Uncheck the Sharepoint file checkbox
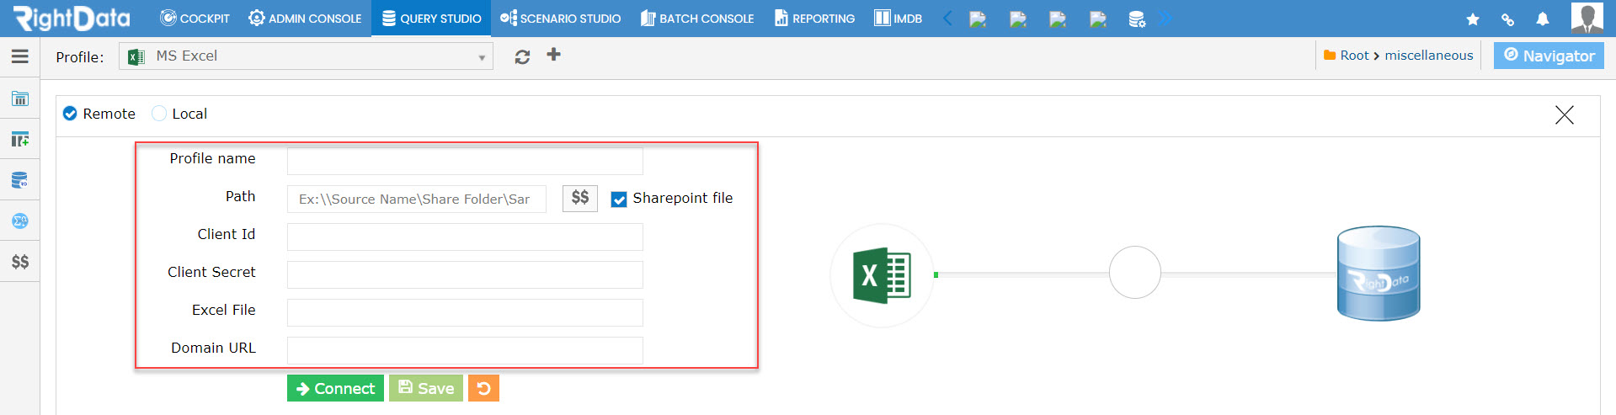The image size is (1616, 415). (619, 200)
